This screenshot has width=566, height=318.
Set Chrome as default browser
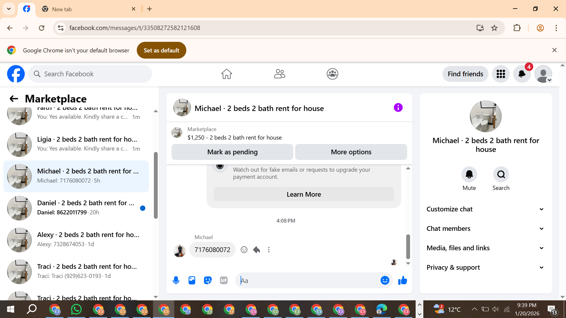click(x=162, y=50)
